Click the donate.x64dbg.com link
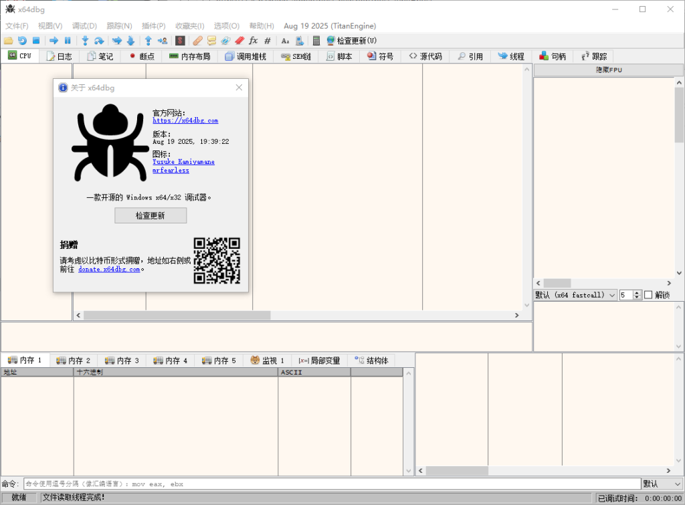 point(109,269)
